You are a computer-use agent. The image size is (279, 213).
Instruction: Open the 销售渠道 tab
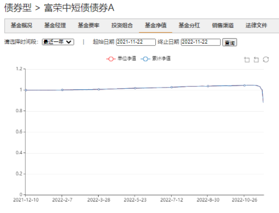click(223, 26)
